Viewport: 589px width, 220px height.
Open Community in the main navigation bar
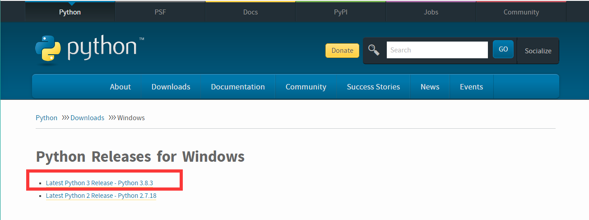tap(306, 87)
